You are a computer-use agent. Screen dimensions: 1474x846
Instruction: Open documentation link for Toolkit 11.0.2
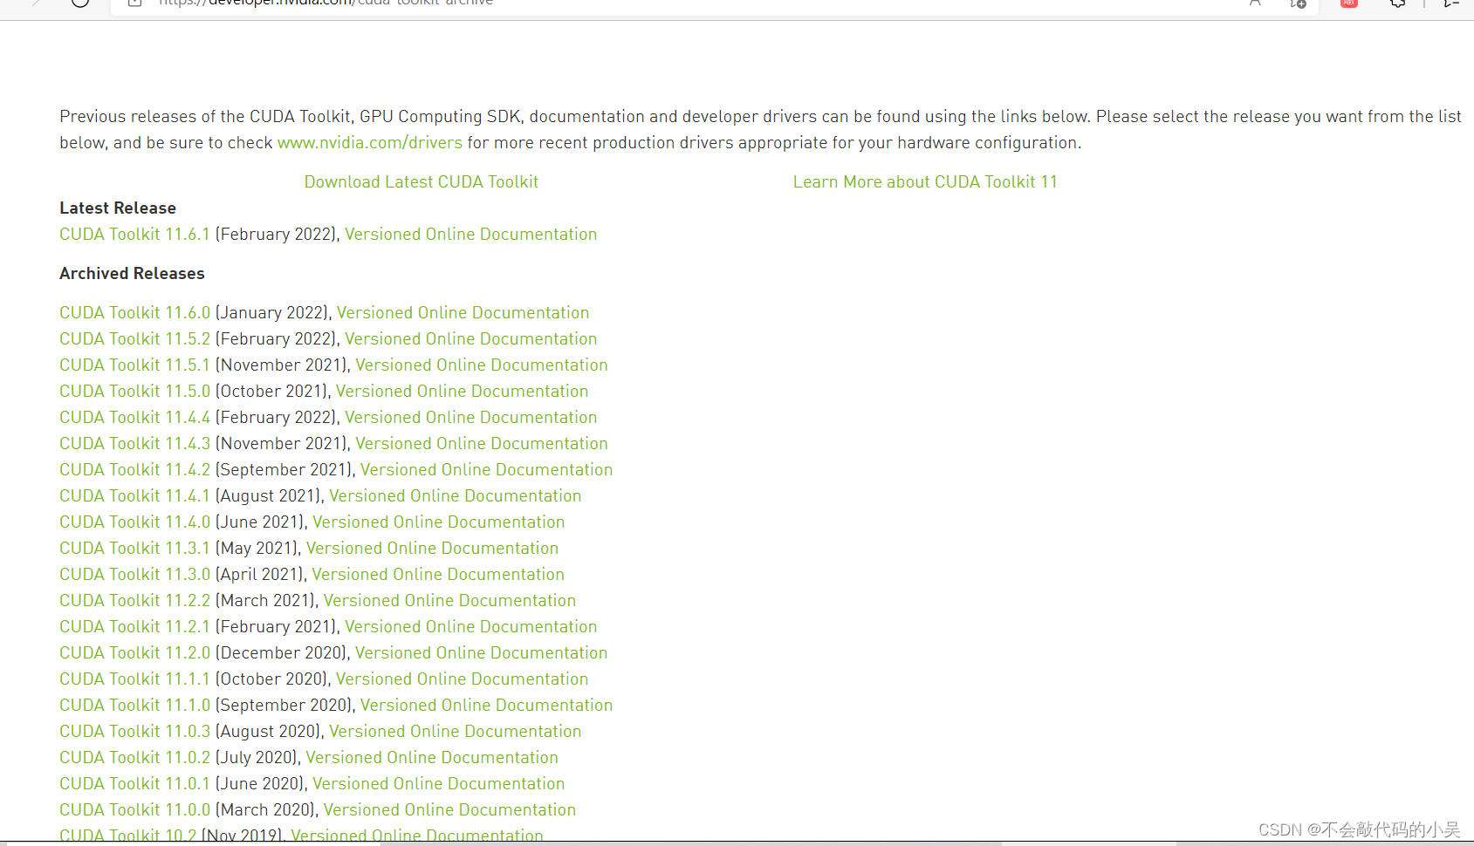(432, 758)
